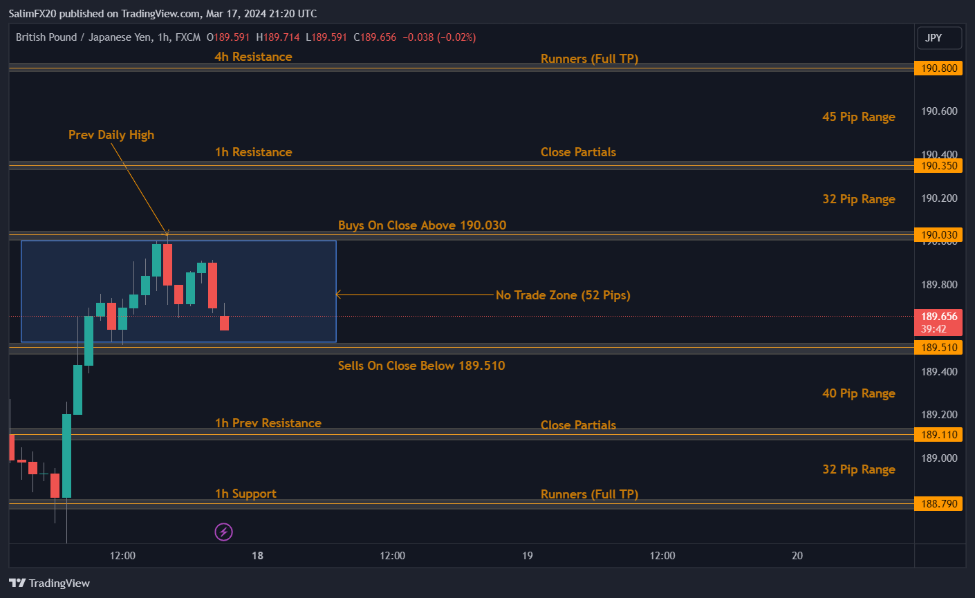
Task: Select the Prev Daily High annotation
Action: coord(111,135)
